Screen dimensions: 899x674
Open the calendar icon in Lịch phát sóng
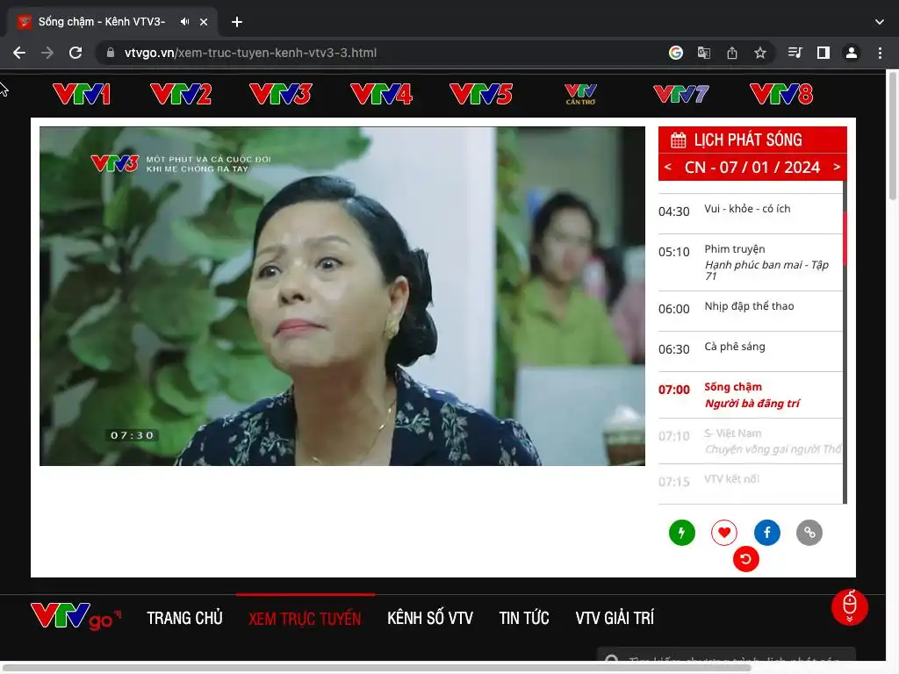pyautogui.click(x=679, y=140)
